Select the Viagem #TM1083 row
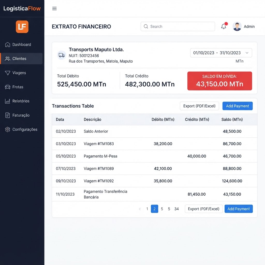The width and height of the screenshot is (265, 265). (x=155, y=144)
